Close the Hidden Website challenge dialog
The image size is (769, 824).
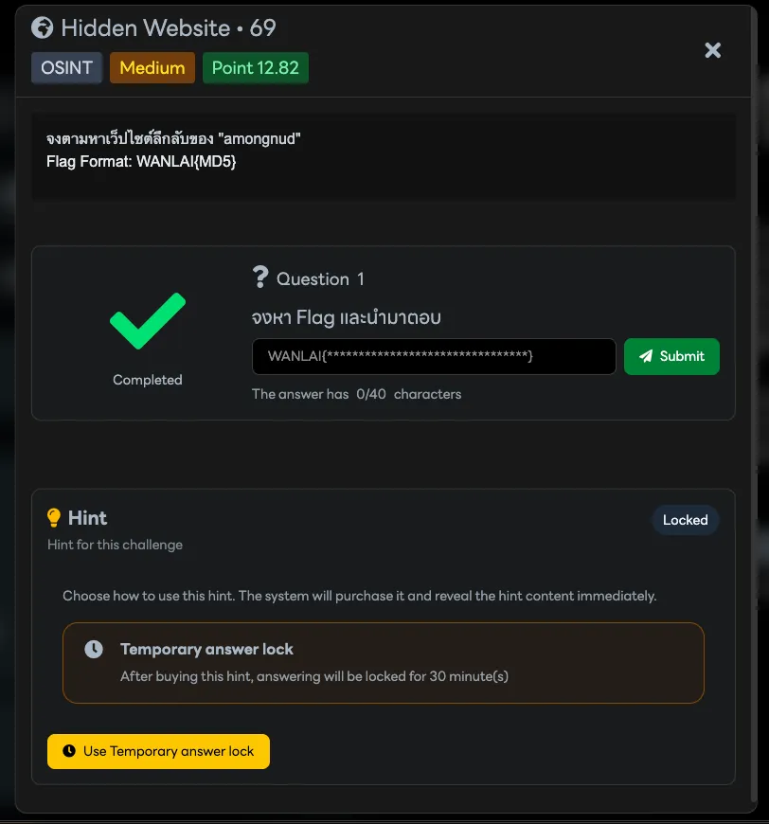point(713,50)
